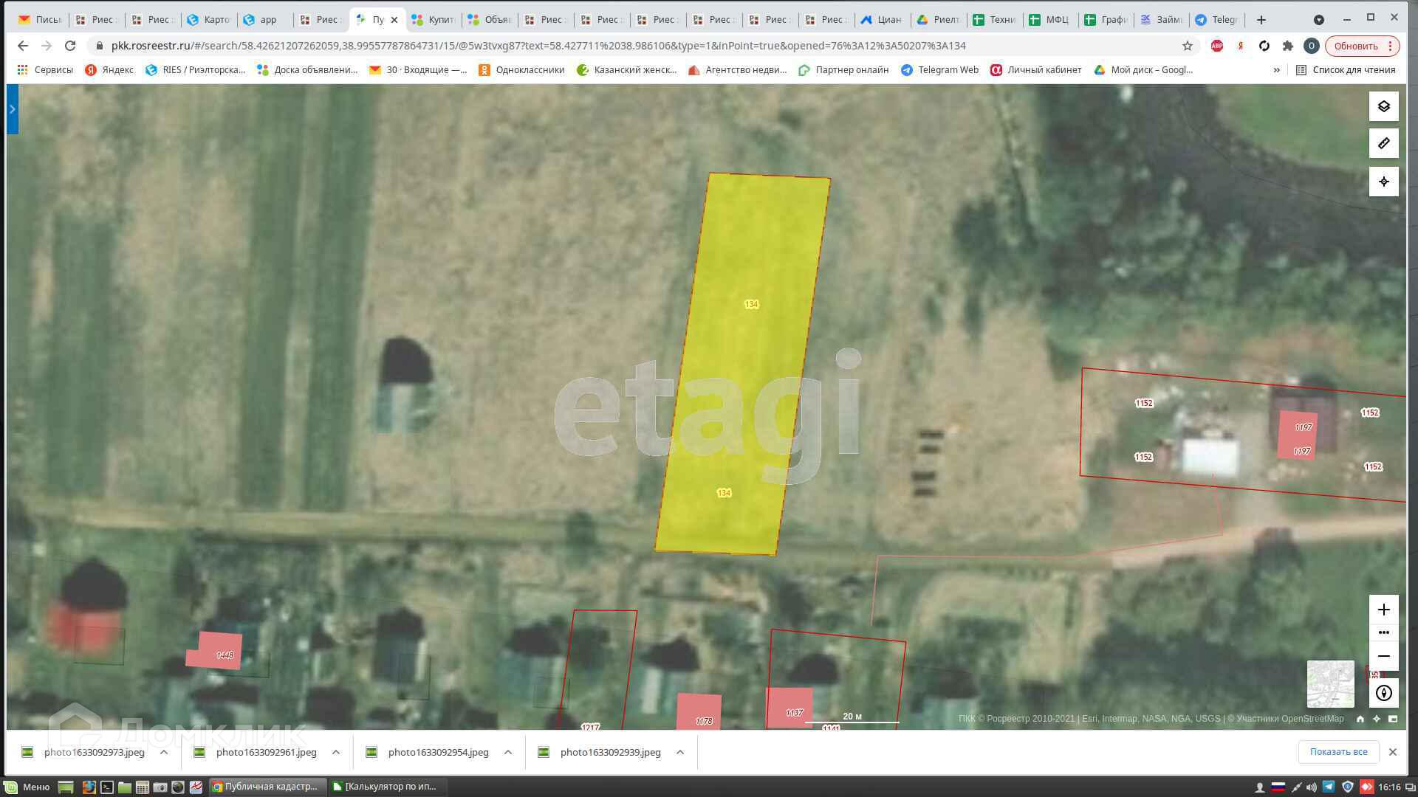The height and width of the screenshot is (797, 1418).
Task: Reload the page in browser
Action: [70, 46]
